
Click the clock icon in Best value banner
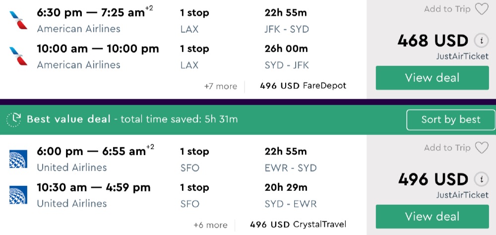[14, 119]
